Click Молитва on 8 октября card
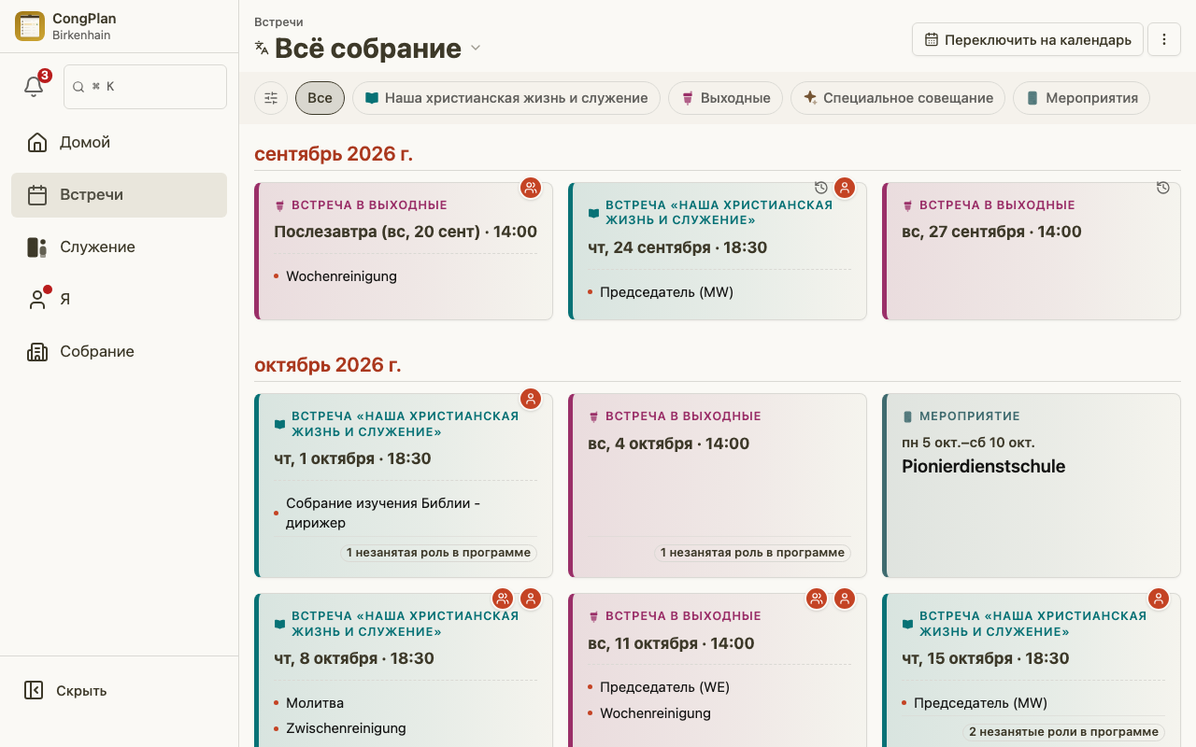Screen dimensions: 1196x747 pyautogui.click(x=315, y=703)
